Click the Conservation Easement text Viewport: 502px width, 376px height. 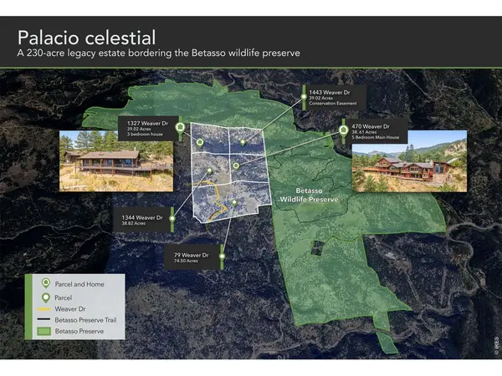(333, 104)
